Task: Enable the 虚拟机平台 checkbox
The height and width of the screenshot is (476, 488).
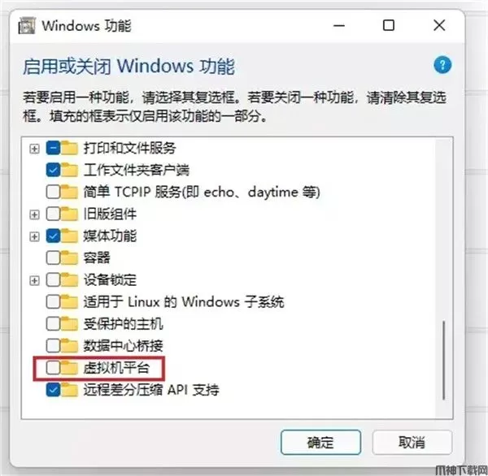Action: tap(53, 368)
